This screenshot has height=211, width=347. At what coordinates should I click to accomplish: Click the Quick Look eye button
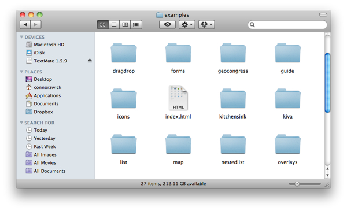click(167, 24)
